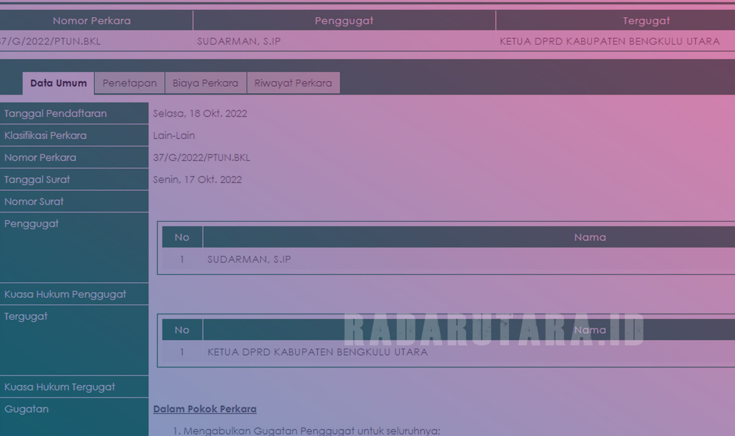Open the Biaya Perkara tab
The image size is (735, 436).
205,83
